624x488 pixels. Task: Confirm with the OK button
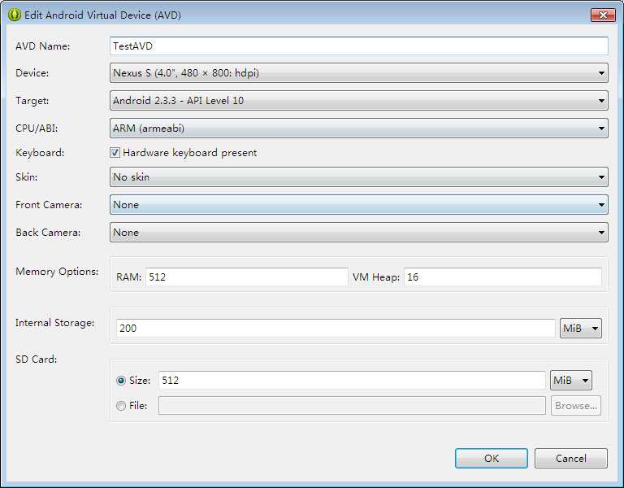(x=492, y=458)
